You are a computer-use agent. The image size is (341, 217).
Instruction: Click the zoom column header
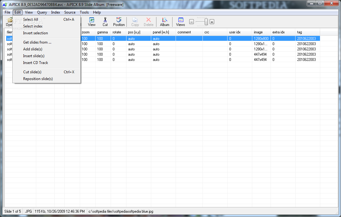[87, 32]
